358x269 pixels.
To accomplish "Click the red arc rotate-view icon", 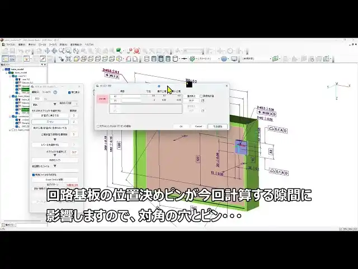I will click(128, 59).
